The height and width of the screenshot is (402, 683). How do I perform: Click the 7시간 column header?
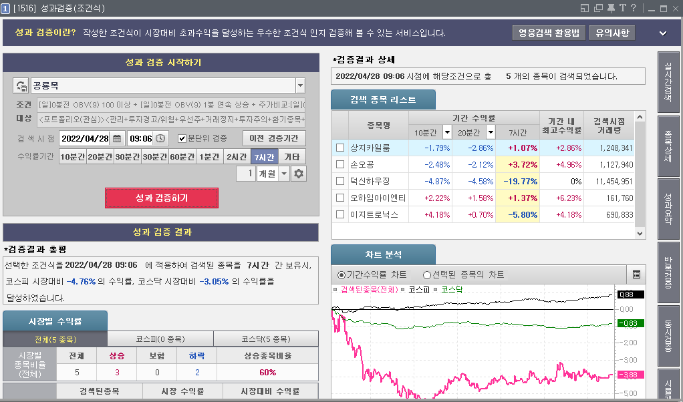point(517,132)
